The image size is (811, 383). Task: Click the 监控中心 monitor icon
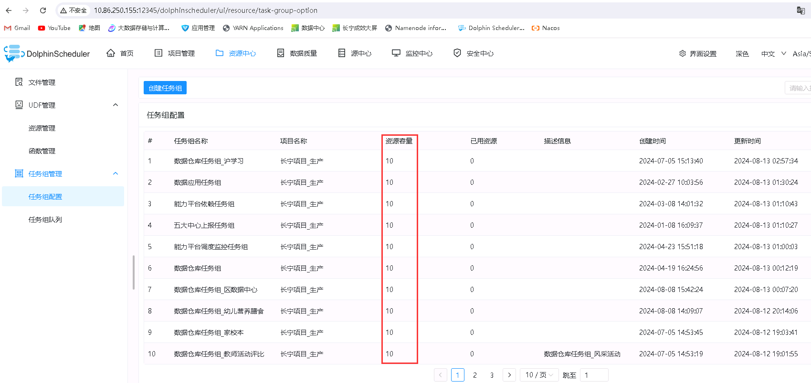click(396, 53)
